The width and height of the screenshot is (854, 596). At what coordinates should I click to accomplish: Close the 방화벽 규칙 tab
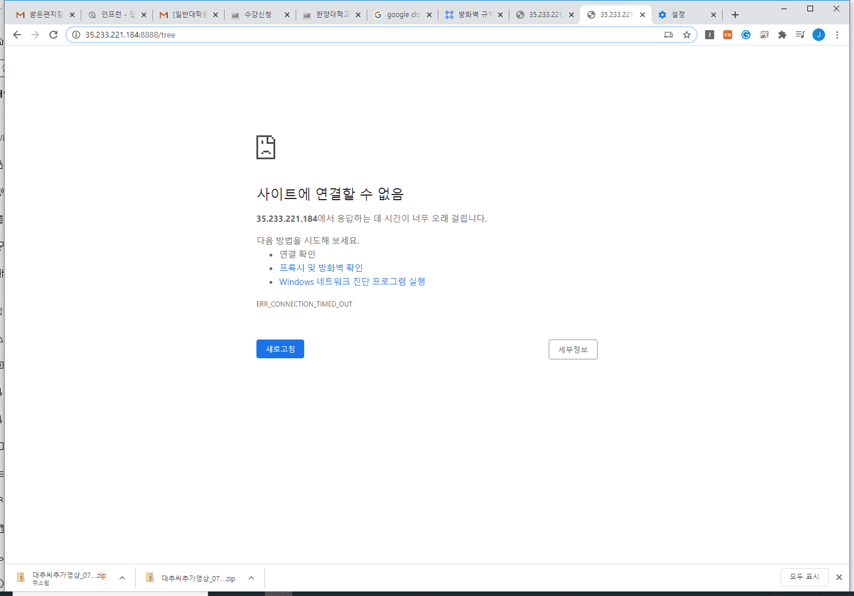[500, 15]
